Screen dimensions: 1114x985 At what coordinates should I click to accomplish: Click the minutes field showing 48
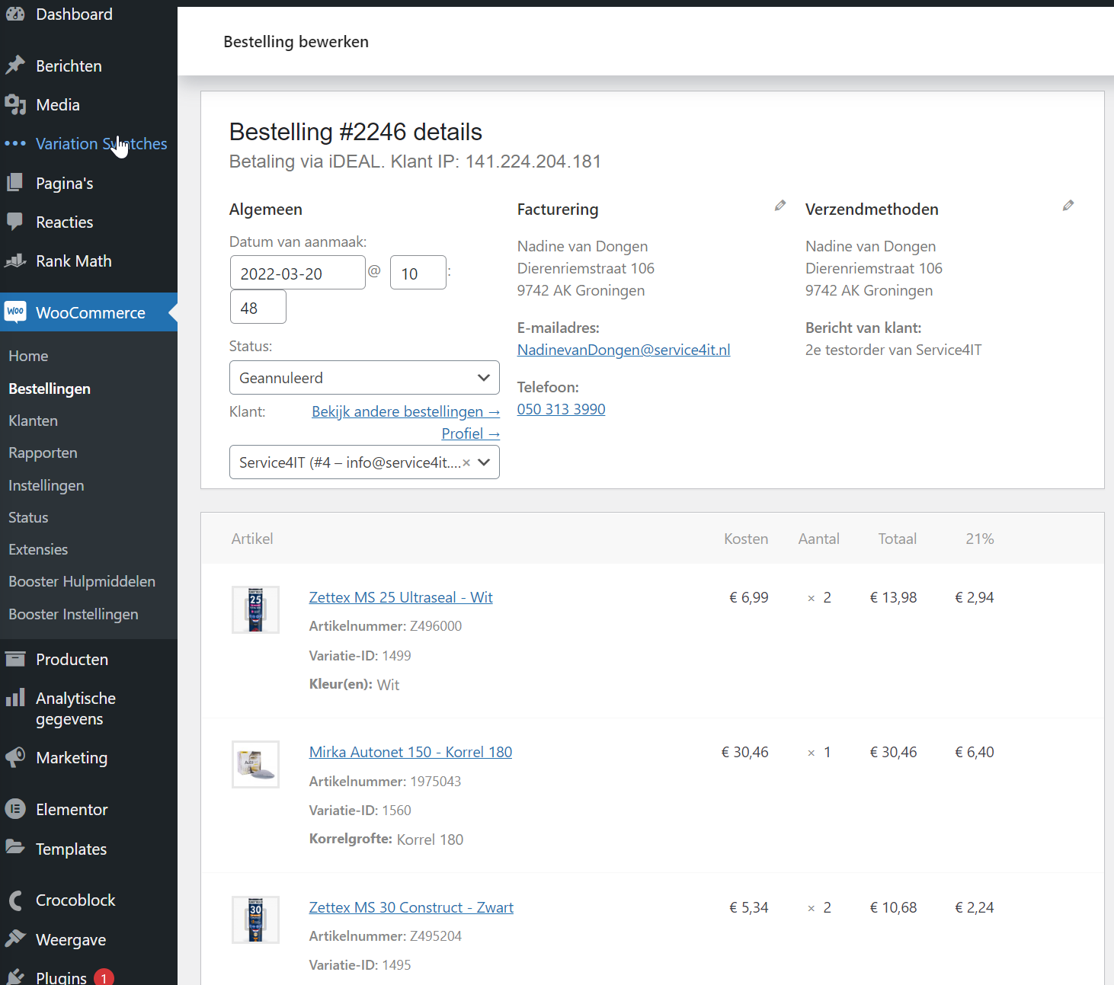point(258,308)
